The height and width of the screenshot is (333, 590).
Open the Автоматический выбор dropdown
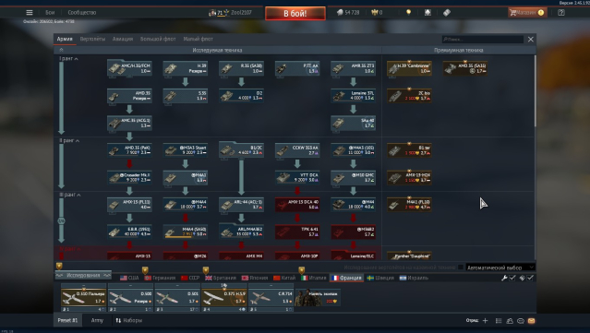[500, 268]
